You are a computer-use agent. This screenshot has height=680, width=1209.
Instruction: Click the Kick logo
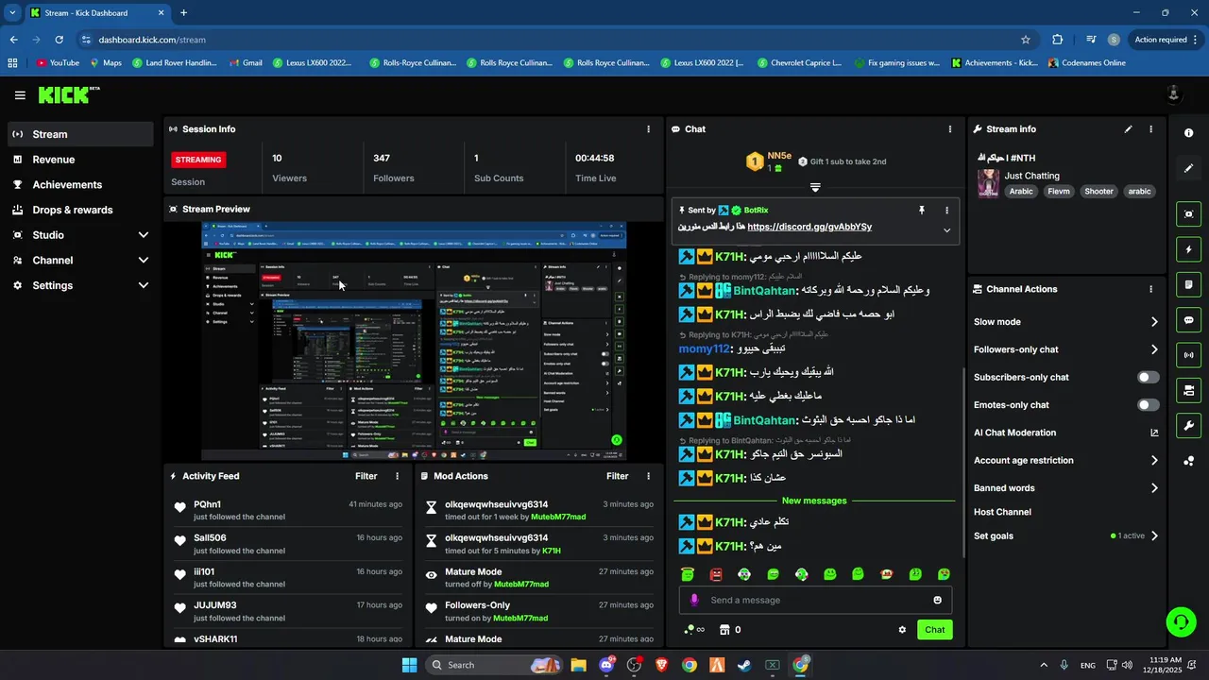coord(68,94)
